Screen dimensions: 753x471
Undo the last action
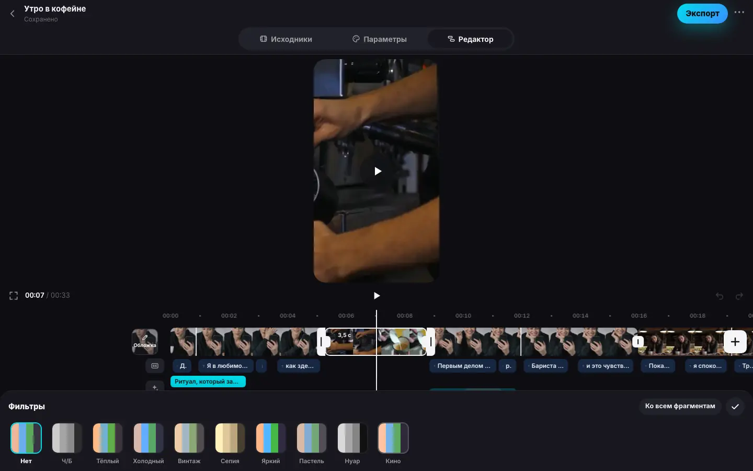coord(720,296)
